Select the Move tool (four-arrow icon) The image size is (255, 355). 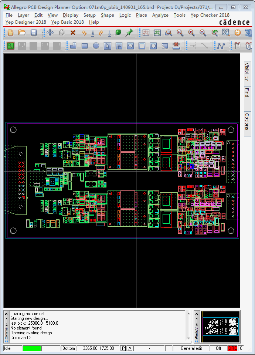tap(50, 33)
